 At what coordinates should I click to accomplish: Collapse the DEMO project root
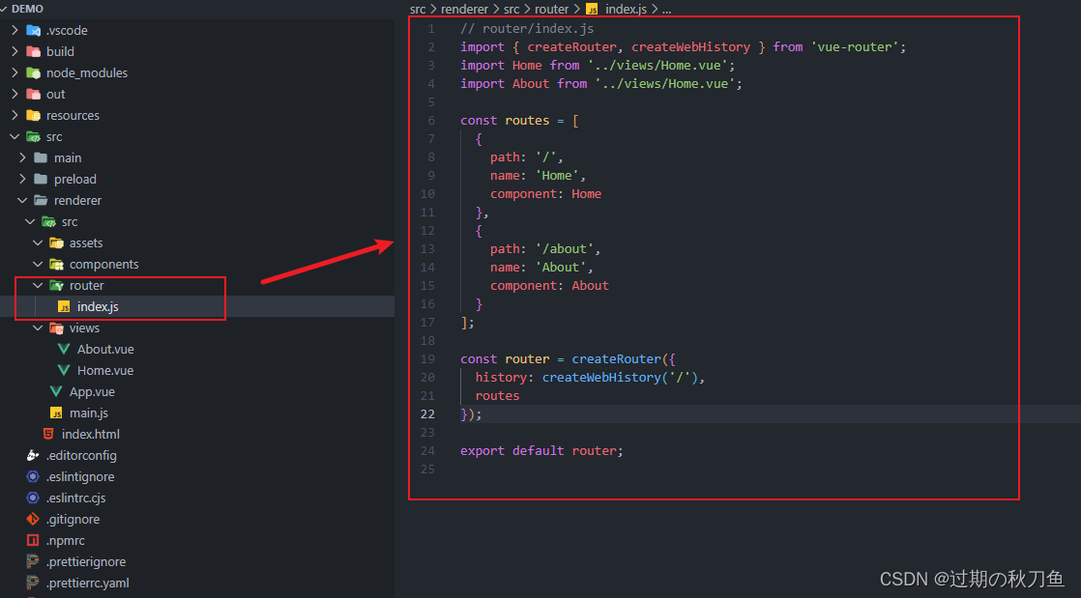tap(4, 9)
